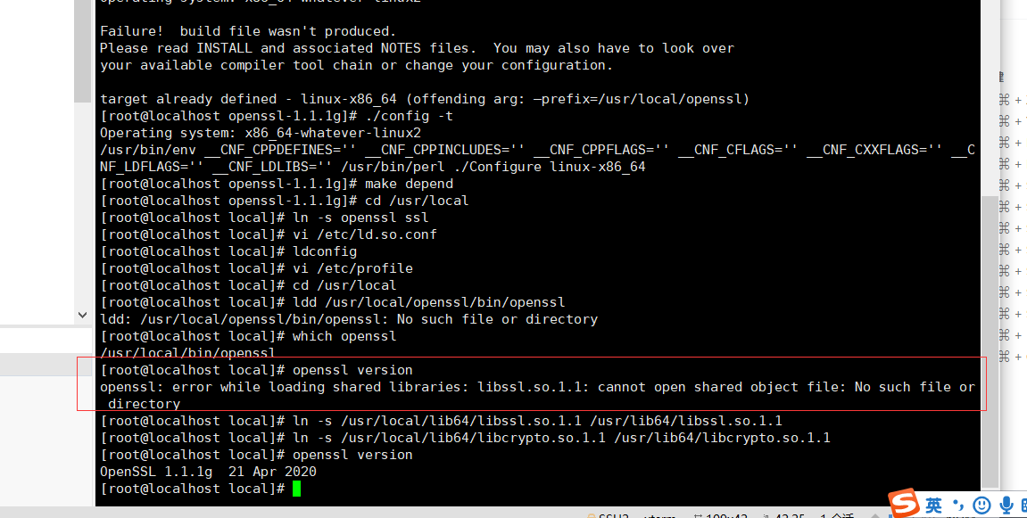Image resolution: width=1027 pixels, height=518 pixels.
Task: Toggle the 英 English input mode indicator
Action: (x=933, y=505)
